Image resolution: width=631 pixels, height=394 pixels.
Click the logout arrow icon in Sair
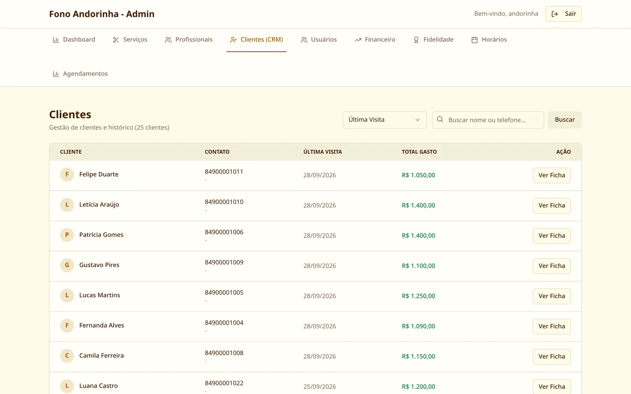554,14
